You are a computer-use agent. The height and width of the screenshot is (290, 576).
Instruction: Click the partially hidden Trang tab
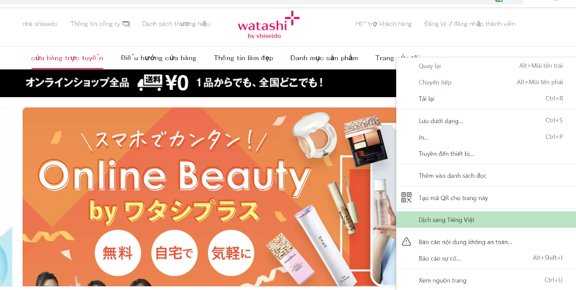tap(385, 58)
